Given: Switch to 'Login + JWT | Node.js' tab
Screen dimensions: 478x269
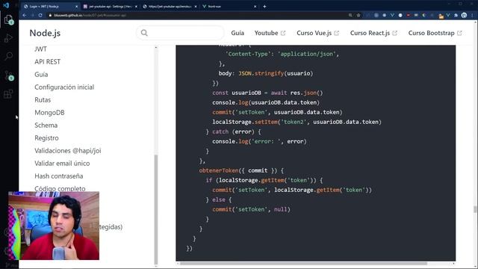Looking at the screenshot, I should click(x=50, y=7).
